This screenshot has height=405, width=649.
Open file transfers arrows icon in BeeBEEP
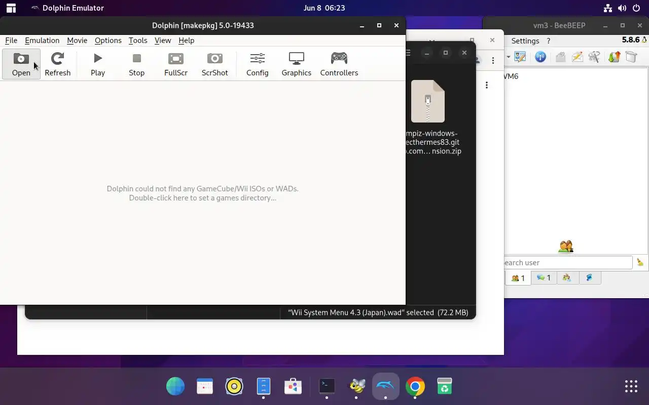tap(614, 57)
